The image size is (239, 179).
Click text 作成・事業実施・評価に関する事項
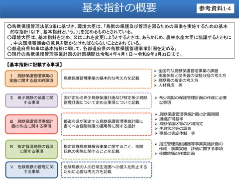click(x=191, y=149)
